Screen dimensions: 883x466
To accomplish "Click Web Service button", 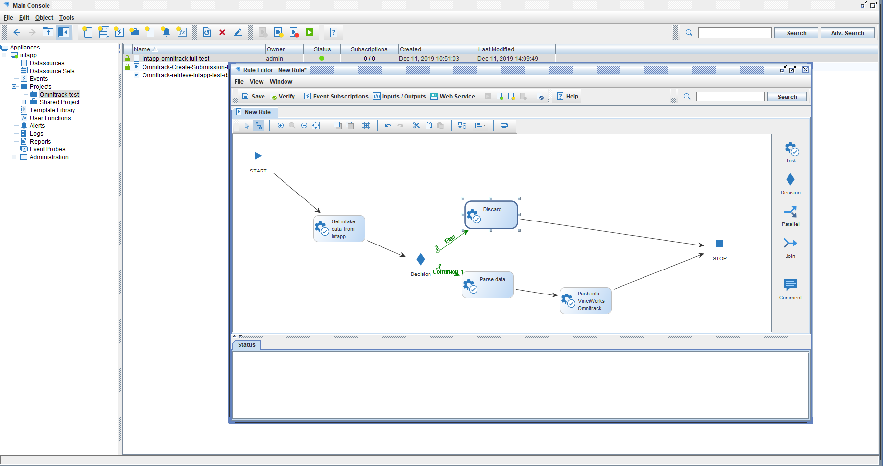I will tap(453, 97).
